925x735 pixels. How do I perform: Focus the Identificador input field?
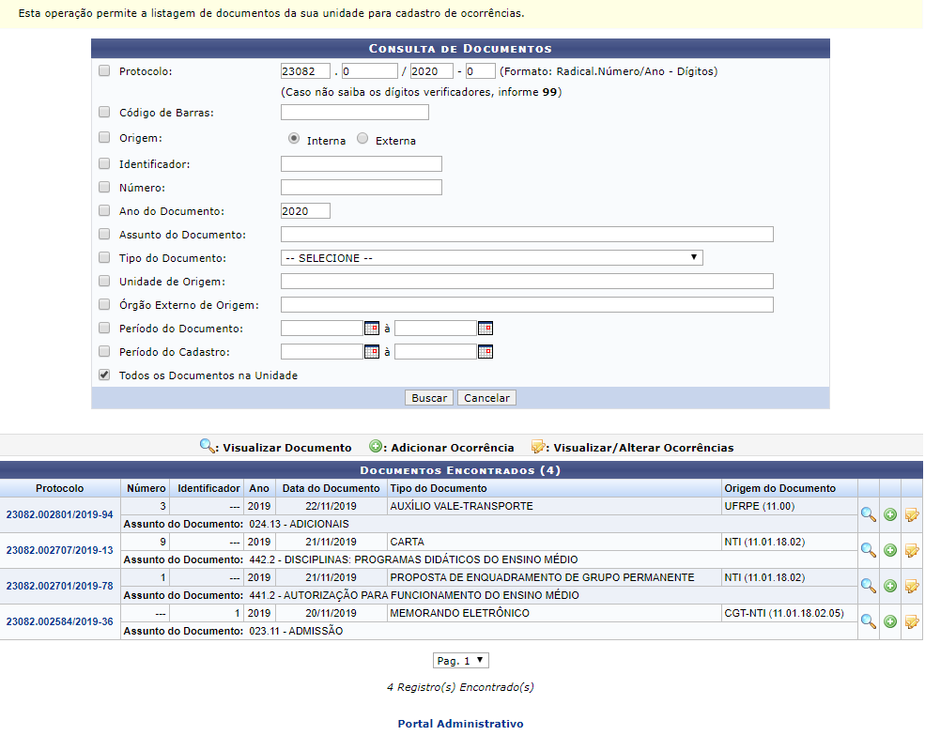[x=361, y=164]
